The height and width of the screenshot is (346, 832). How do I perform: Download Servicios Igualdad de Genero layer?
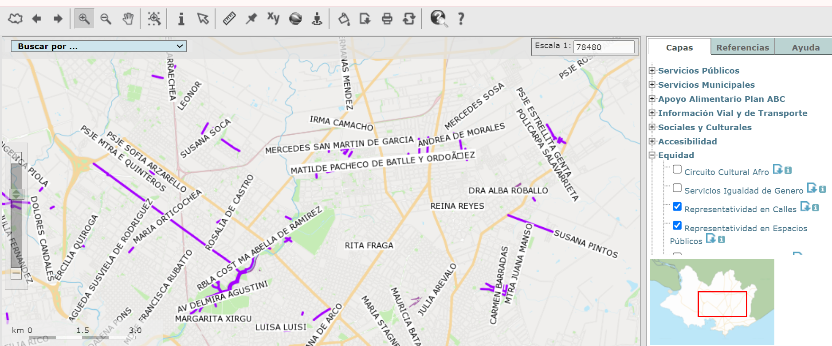812,188
